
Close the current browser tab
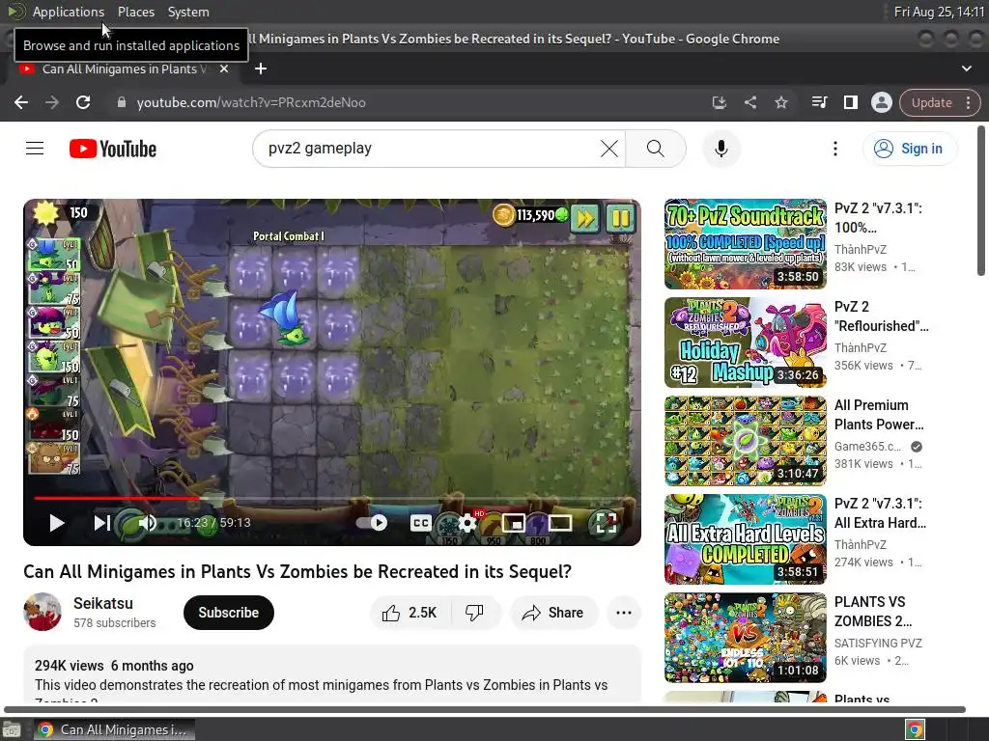tap(224, 69)
